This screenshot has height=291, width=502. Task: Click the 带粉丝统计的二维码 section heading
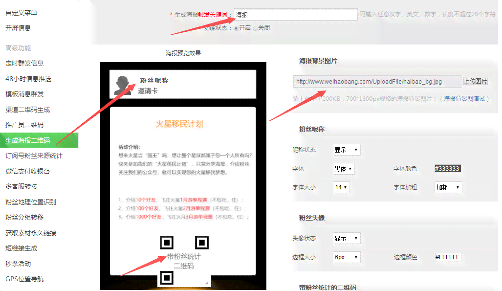click(x=327, y=287)
